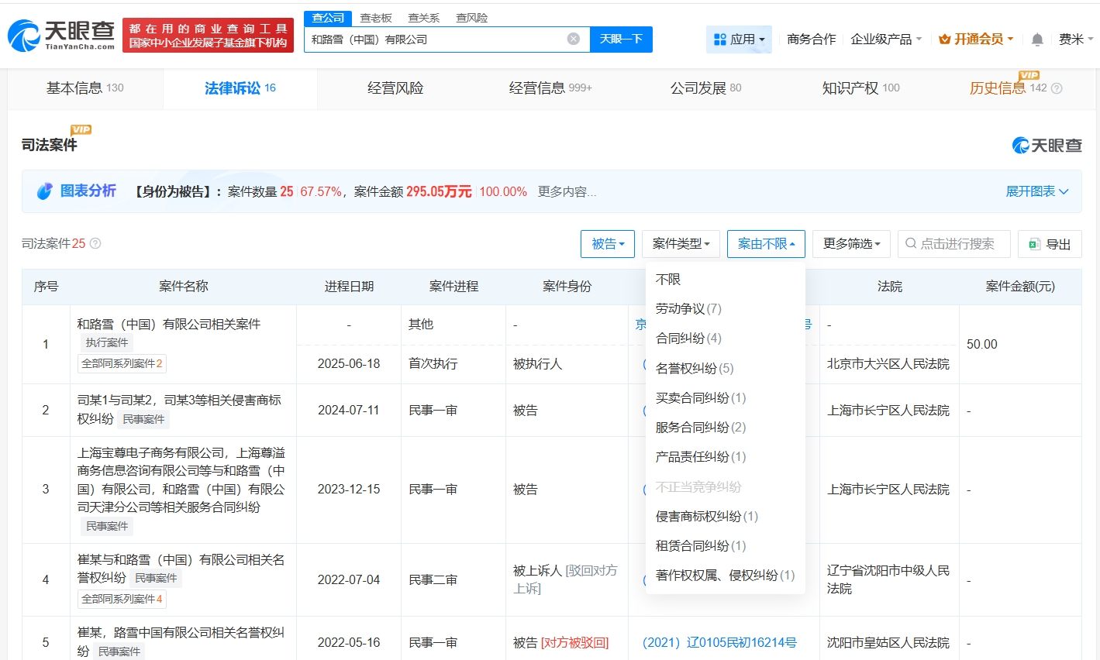Click the question mark icon beside 司法案件 25
The image size is (1100, 660).
coord(95,243)
